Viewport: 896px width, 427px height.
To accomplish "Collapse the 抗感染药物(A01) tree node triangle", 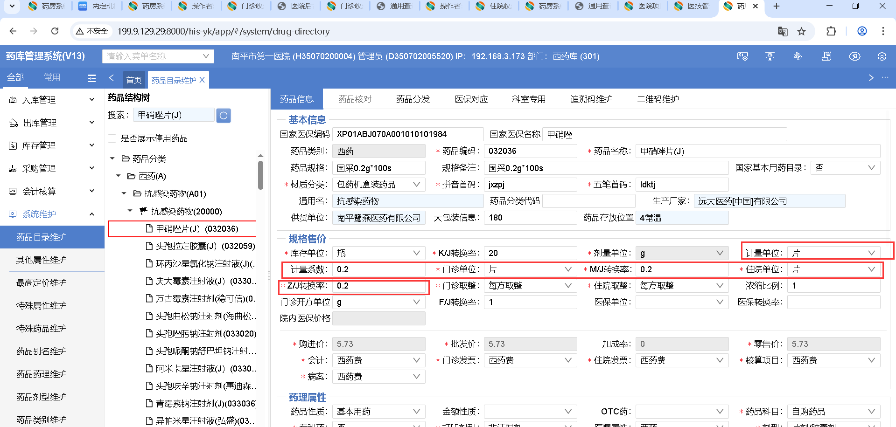I will [x=124, y=193].
